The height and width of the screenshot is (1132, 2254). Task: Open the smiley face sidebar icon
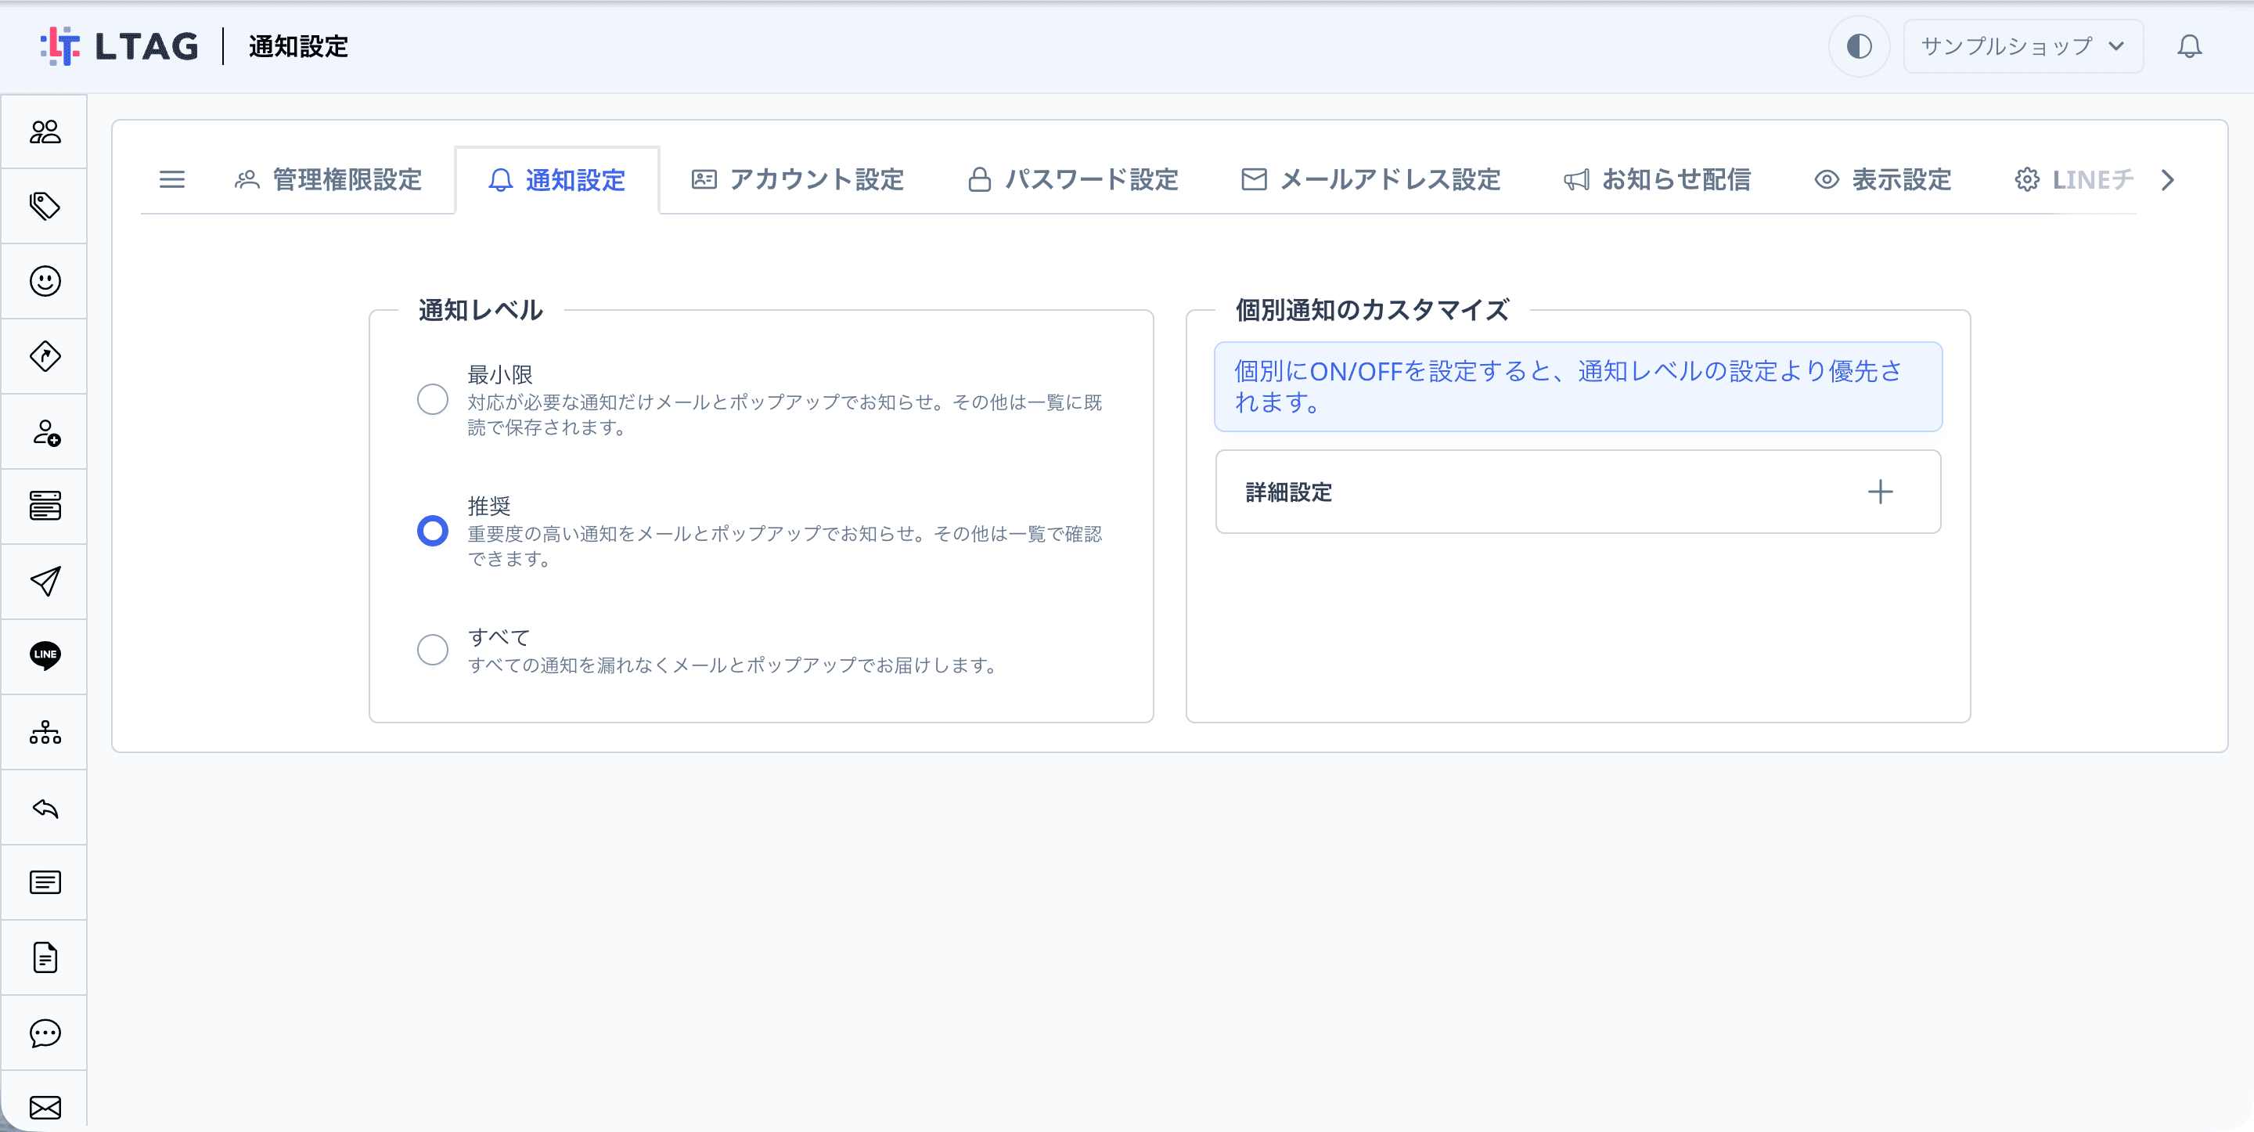[45, 281]
